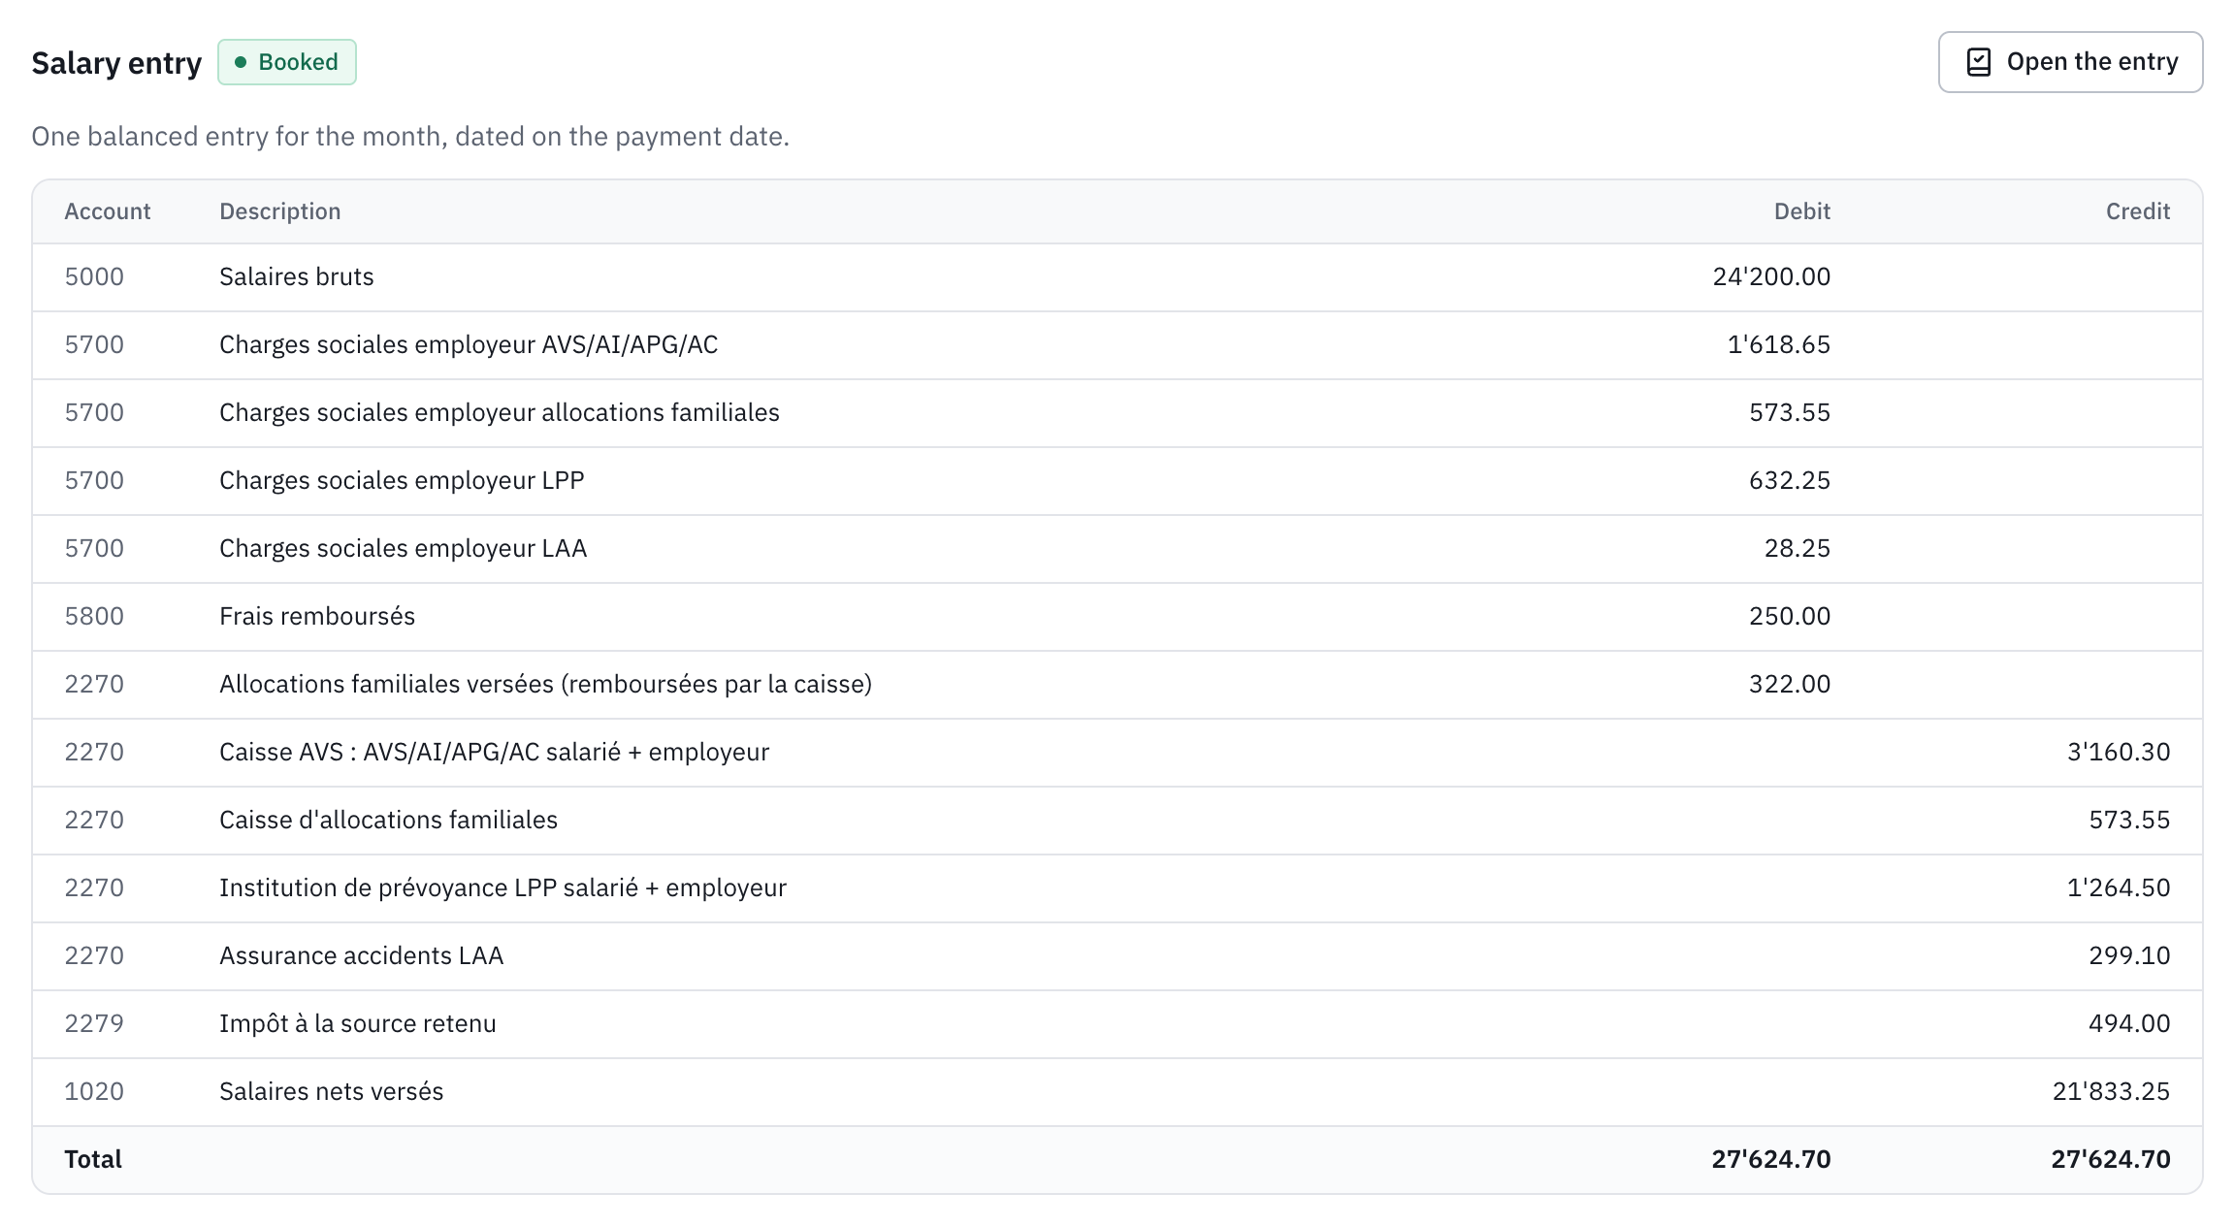The width and height of the screenshot is (2235, 1226).
Task: Click the ledger icon in Open the entry
Action: coord(1978,62)
